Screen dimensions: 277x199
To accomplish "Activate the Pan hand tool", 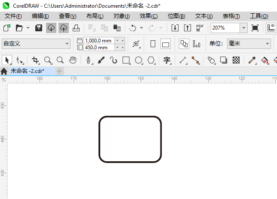I will click(73, 60).
